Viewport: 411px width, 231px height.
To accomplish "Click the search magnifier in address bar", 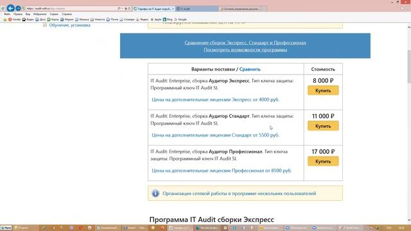I will coord(119,8).
